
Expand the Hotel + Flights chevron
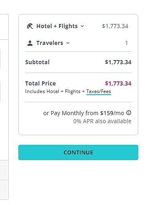click(82, 26)
